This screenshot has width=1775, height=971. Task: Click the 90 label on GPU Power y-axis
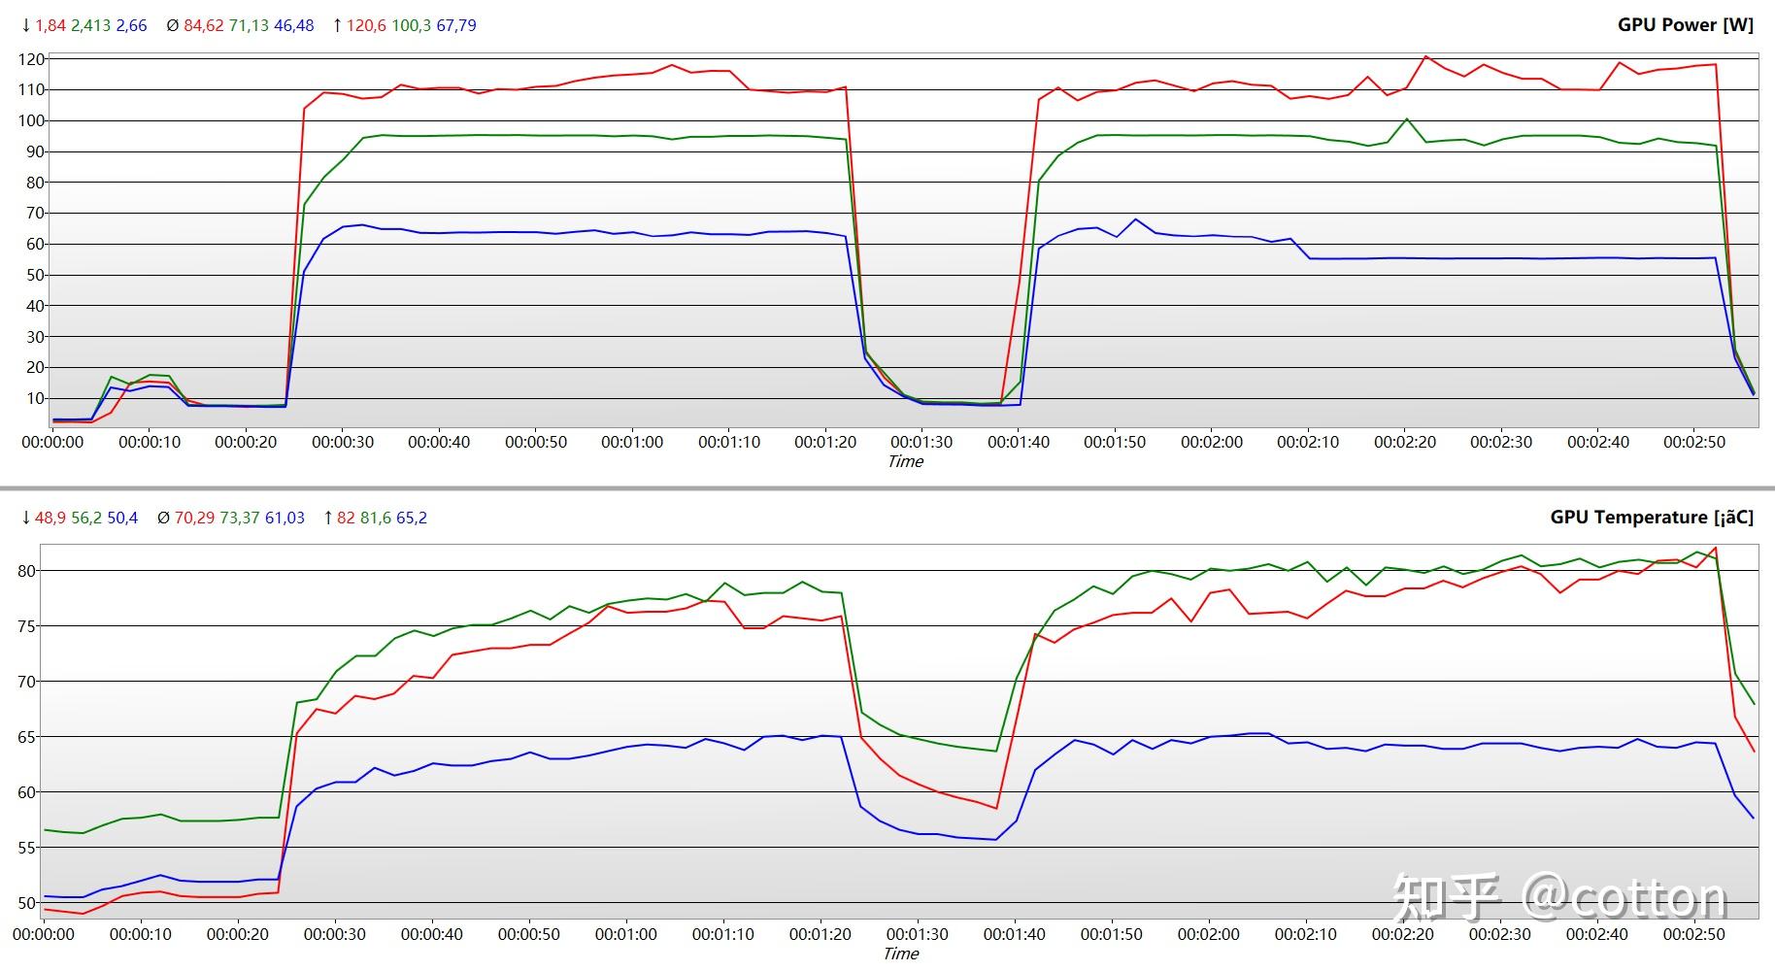tap(36, 151)
